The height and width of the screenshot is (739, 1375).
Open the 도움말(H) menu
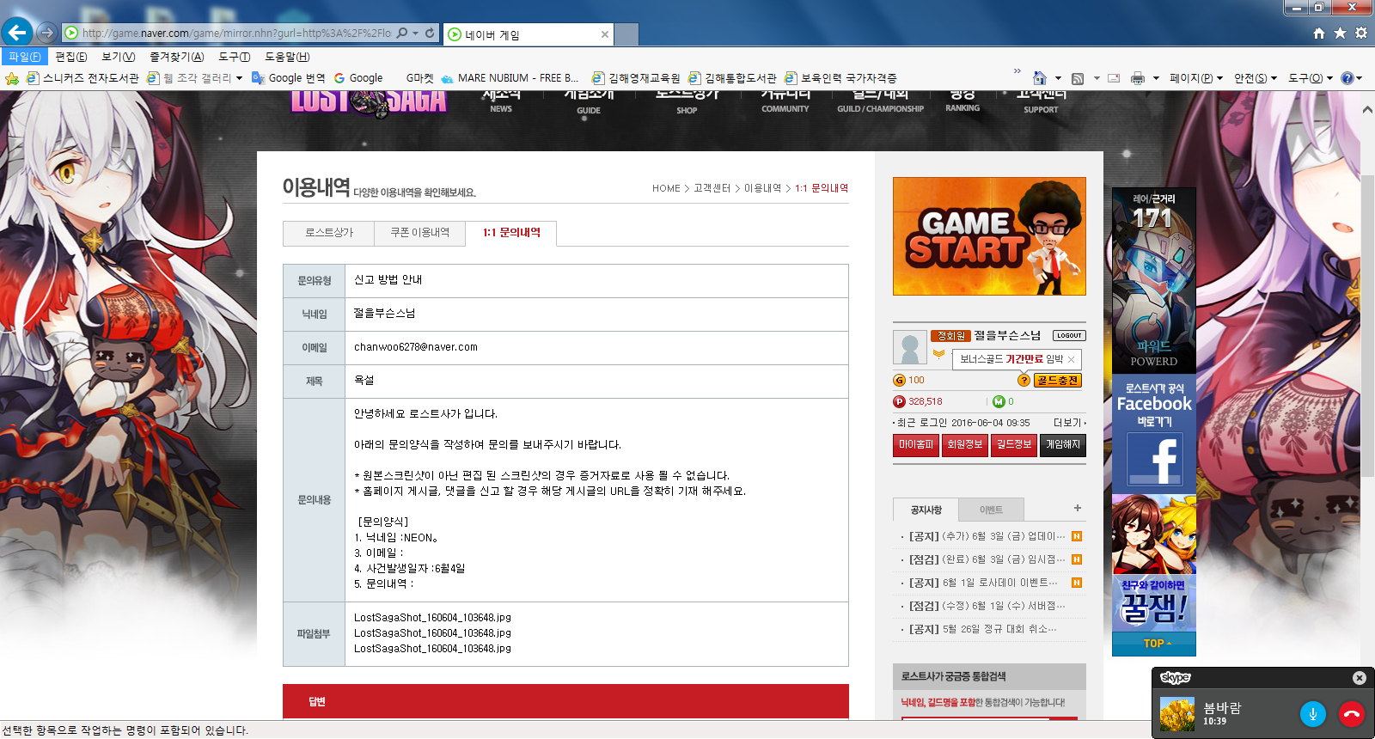pos(287,57)
